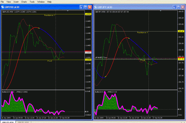Click -0.0028 on GBPUSD Bulls indicator scale
This screenshot has height=123, width=186.
88,115
